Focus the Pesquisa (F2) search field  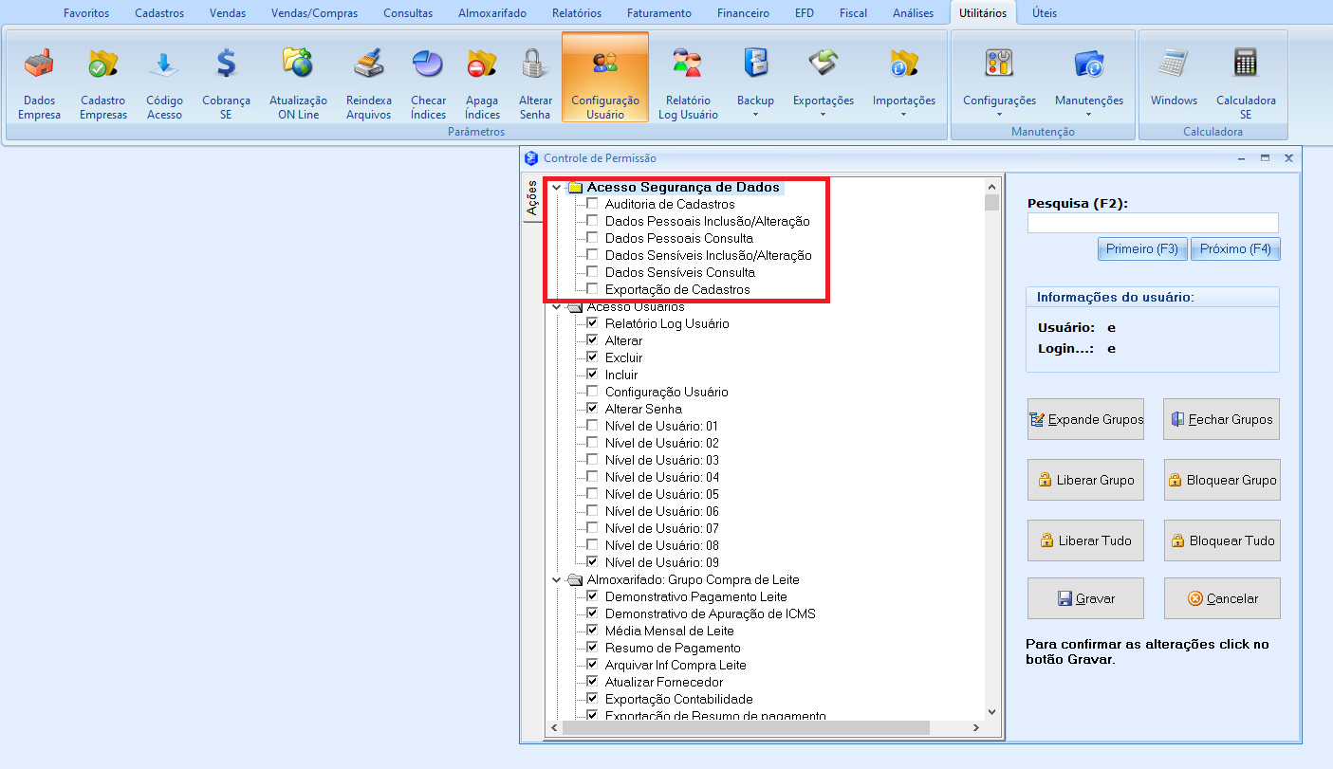tap(1152, 223)
